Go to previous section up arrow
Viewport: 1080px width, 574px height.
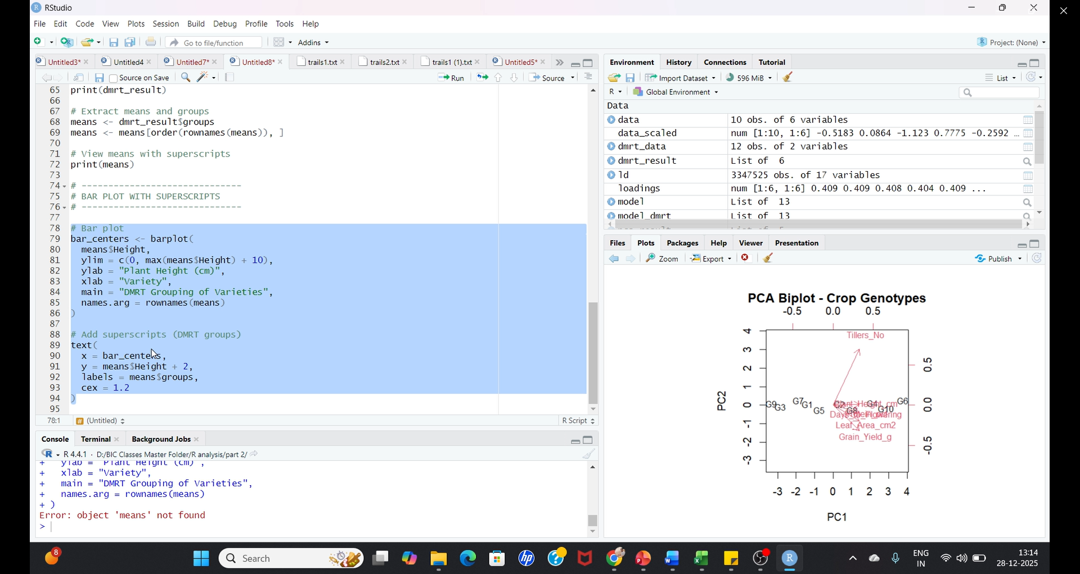click(498, 78)
